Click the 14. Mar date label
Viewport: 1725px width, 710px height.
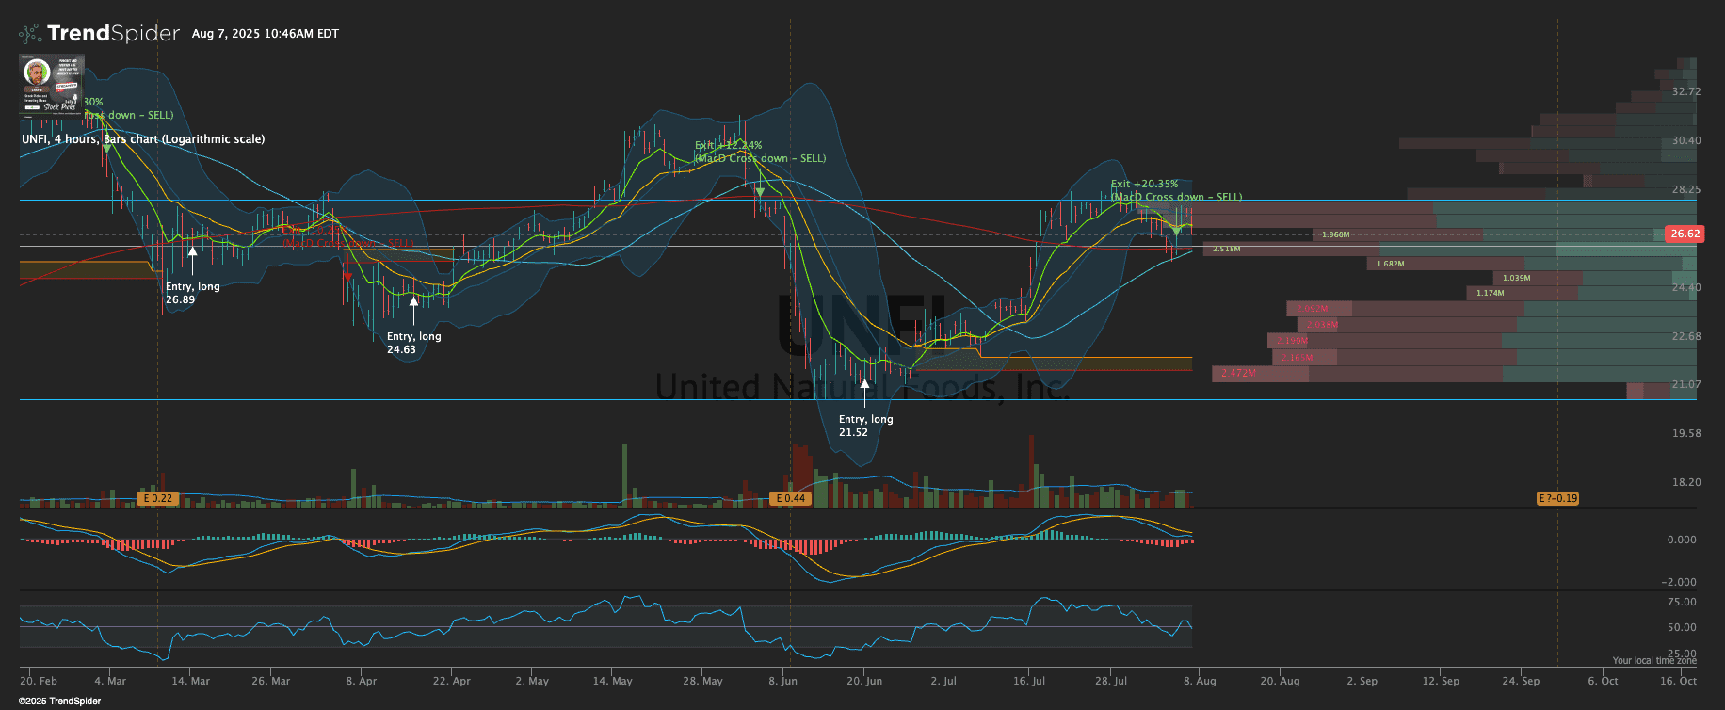tap(190, 681)
